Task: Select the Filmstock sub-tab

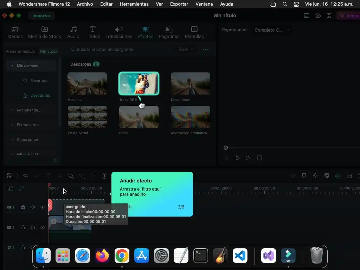Action: (49, 51)
